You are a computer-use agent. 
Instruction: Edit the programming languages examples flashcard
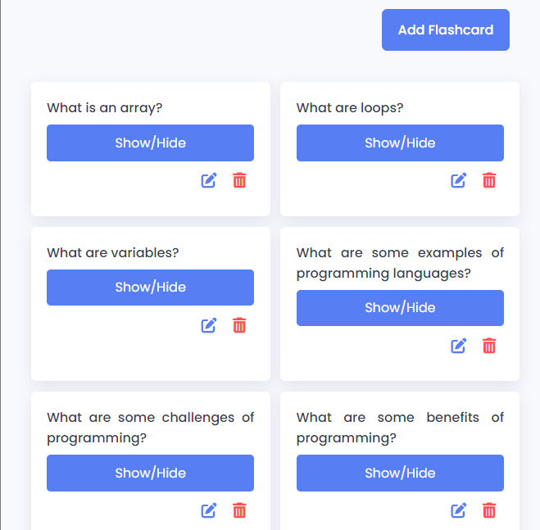point(458,346)
